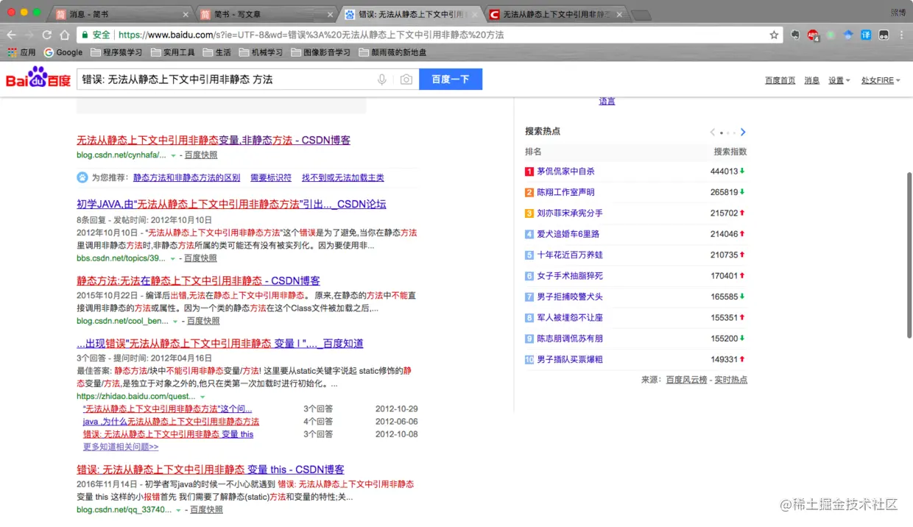
Task: Open hot topic 茅侃侃家中自杀
Action: 565,171
